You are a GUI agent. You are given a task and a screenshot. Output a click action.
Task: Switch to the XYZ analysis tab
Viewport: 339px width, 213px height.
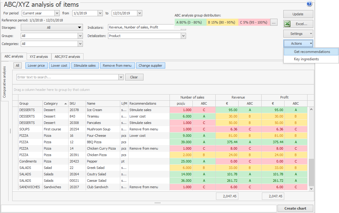(x=39, y=57)
